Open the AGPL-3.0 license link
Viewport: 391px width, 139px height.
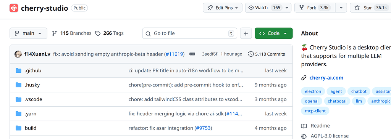330,136
